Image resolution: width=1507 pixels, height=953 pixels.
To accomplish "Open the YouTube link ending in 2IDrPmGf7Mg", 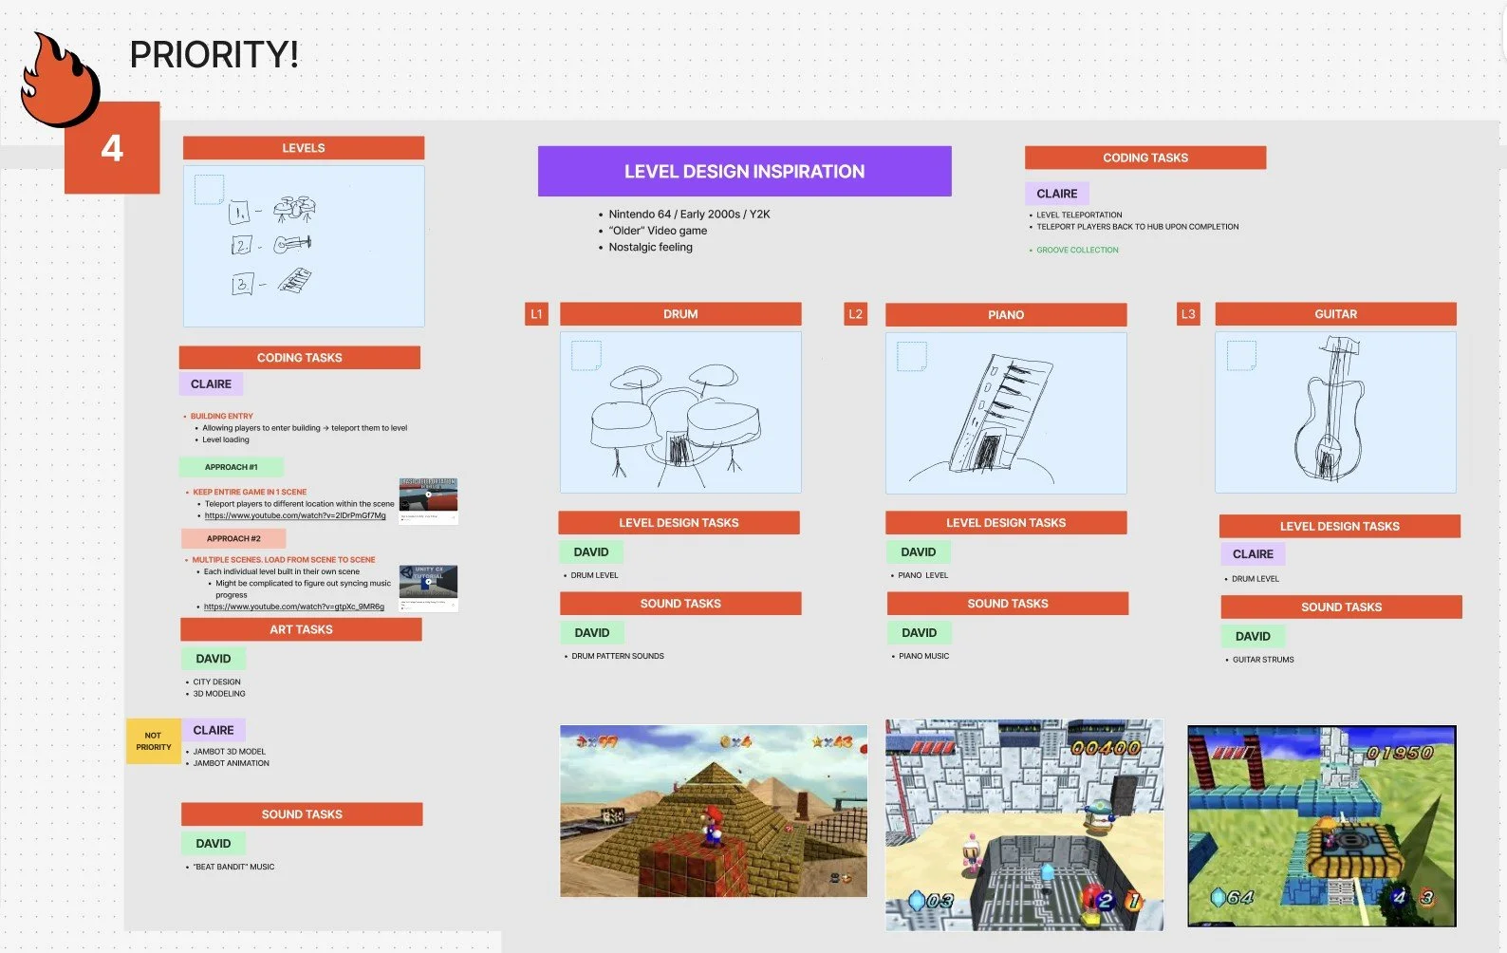I will (295, 515).
